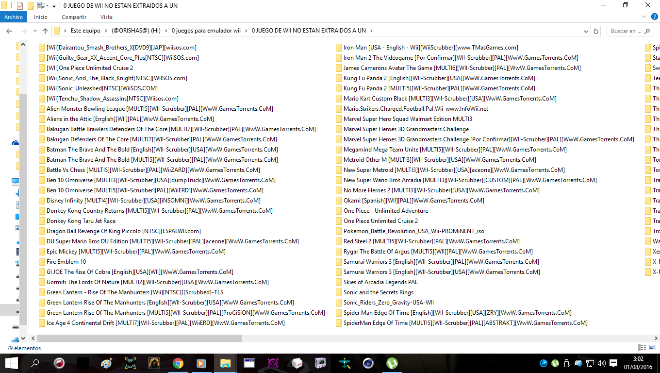Click the New folder icon in title bar
The width and height of the screenshot is (660, 373).
click(31, 5)
